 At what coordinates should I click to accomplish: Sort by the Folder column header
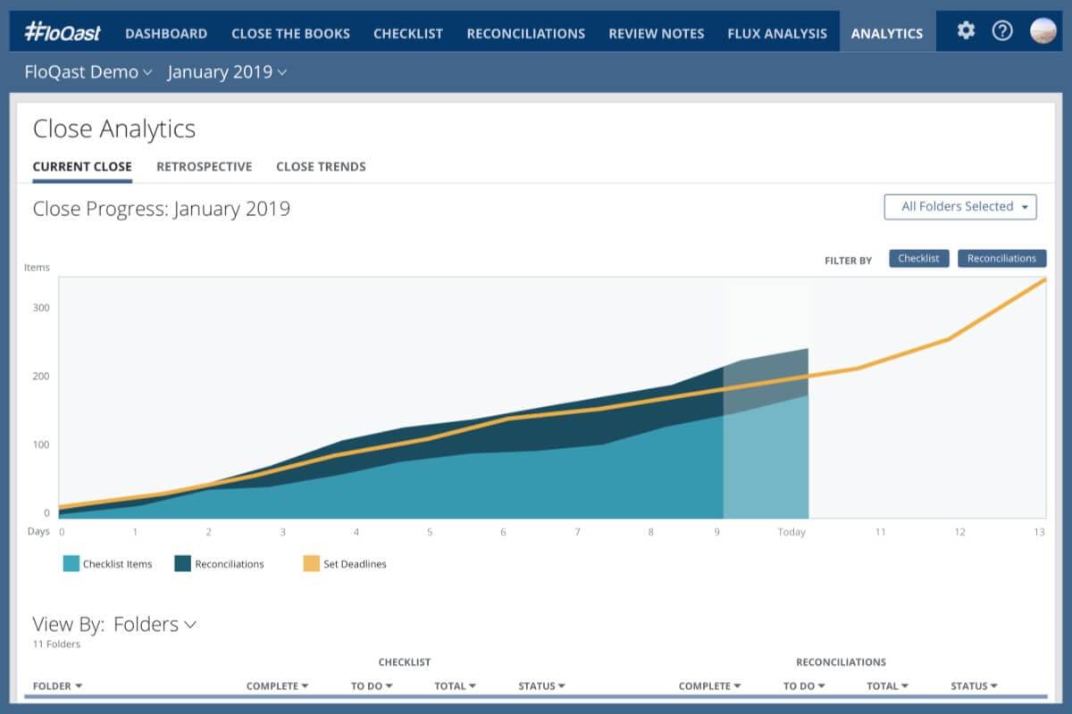pyautogui.click(x=57, y=685)
